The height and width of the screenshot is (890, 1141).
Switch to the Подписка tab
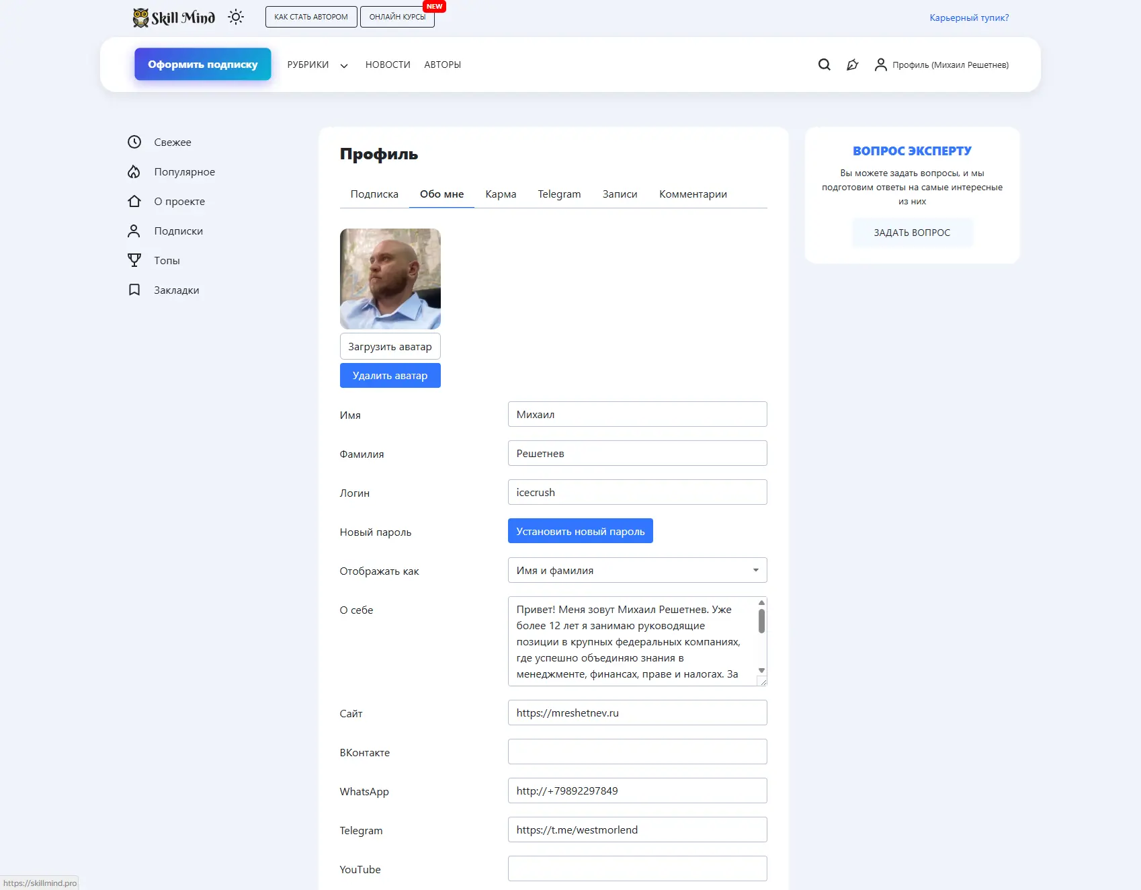click(x=374, y=194)
